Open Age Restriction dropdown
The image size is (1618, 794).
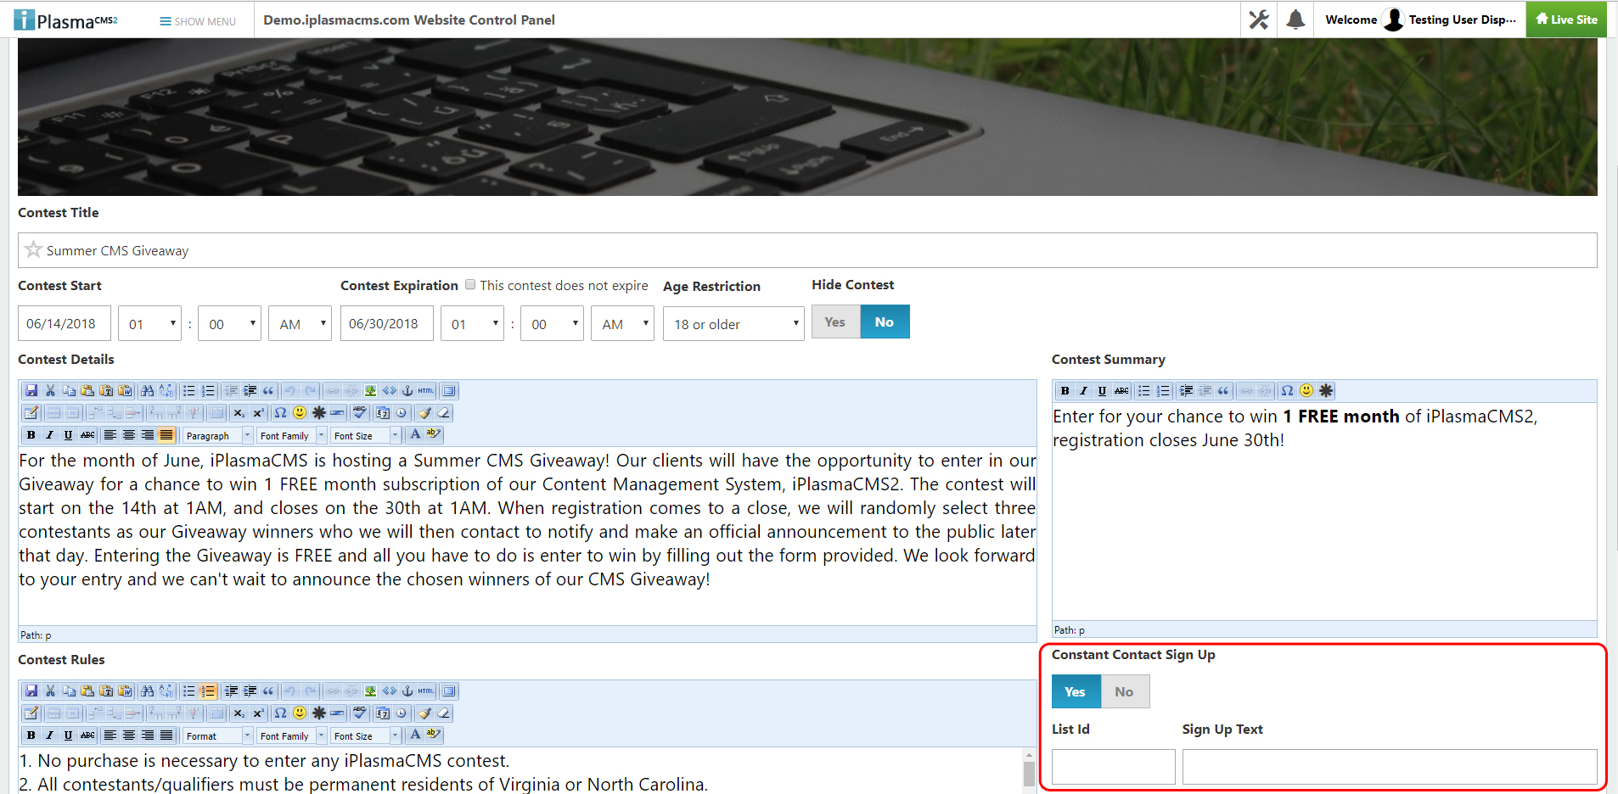733,324
